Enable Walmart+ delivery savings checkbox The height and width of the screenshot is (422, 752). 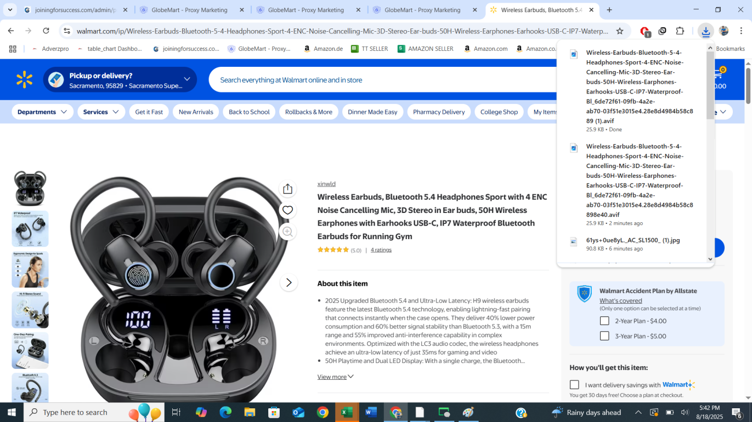click(x=574, y=385)
